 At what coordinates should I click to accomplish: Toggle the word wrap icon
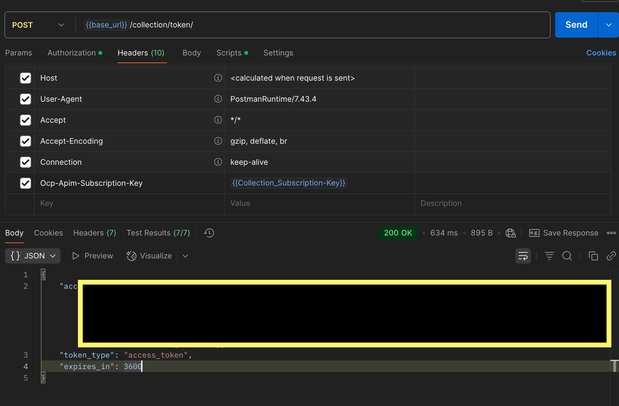click(x=523, y=256)
